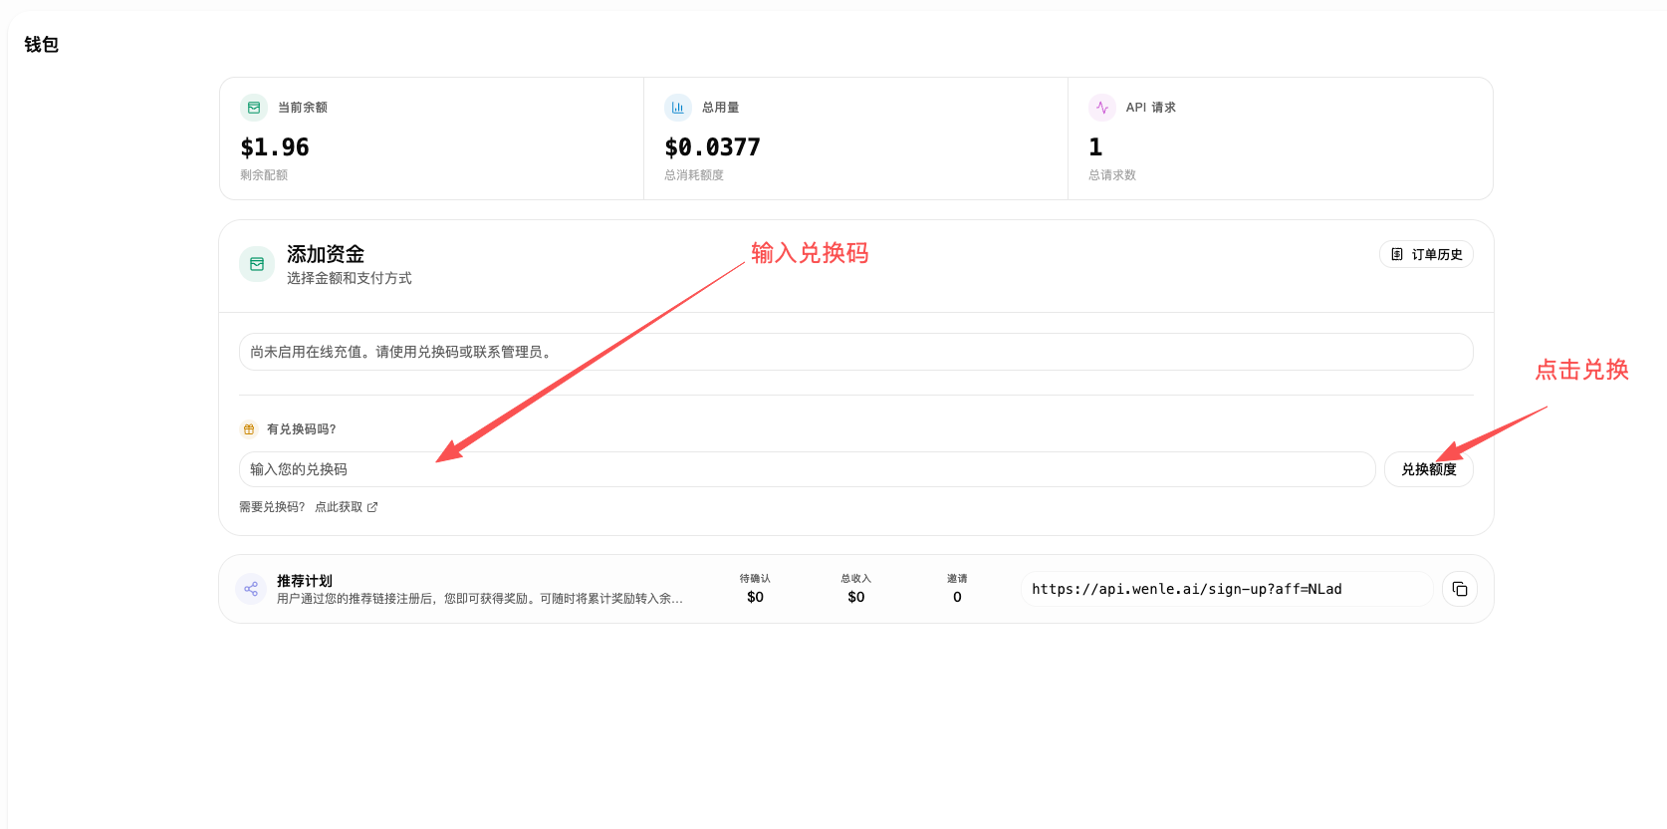Click the $0.0377 total usage value
Screen dimensions: 1667x829
coord(712,147)
